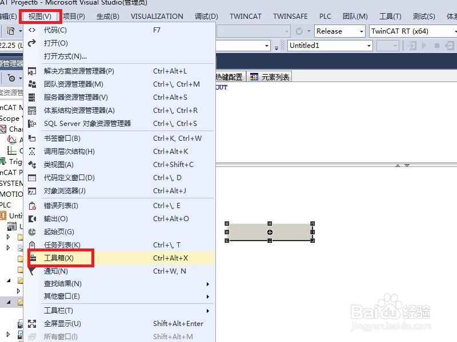Viewport: 457px width, 342px height.
Task: Click the code brackets icon beside 代码(C)
Action: click(x=32, y=30)
